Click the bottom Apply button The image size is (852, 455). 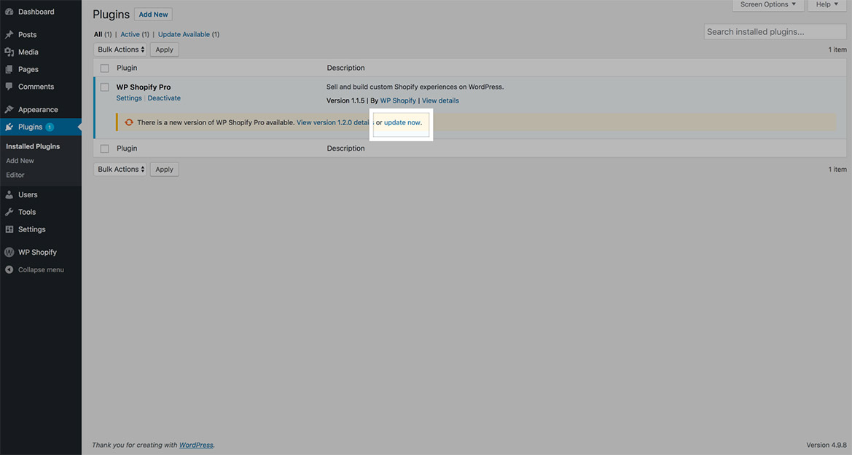pos(164,170)
